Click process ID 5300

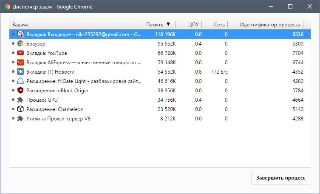pyautogui.click(x=298, y=44)
